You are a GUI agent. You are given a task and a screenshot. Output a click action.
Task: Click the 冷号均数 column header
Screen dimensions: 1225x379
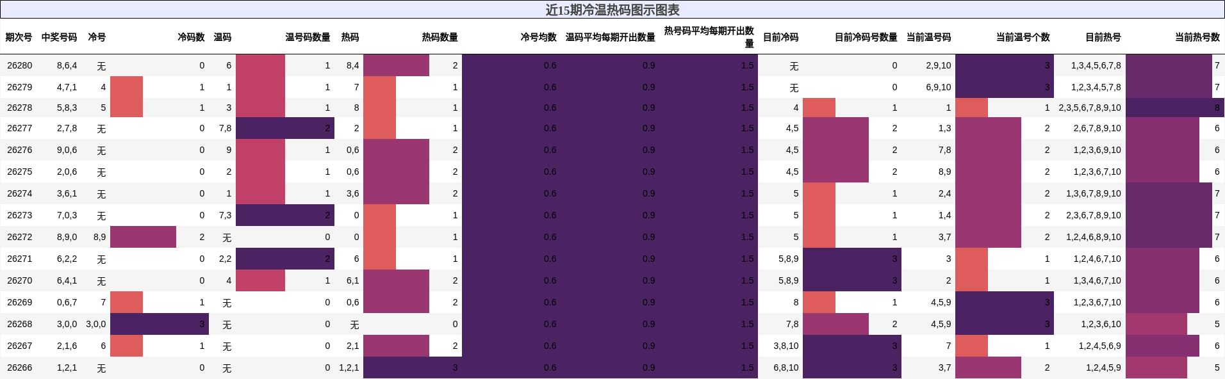coord(538,37)
